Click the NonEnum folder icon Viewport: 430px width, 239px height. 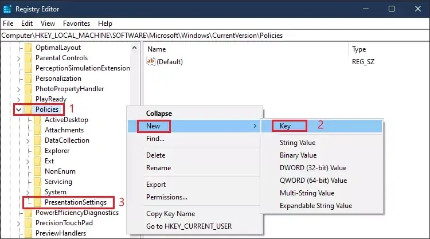(x=38, y=171)
